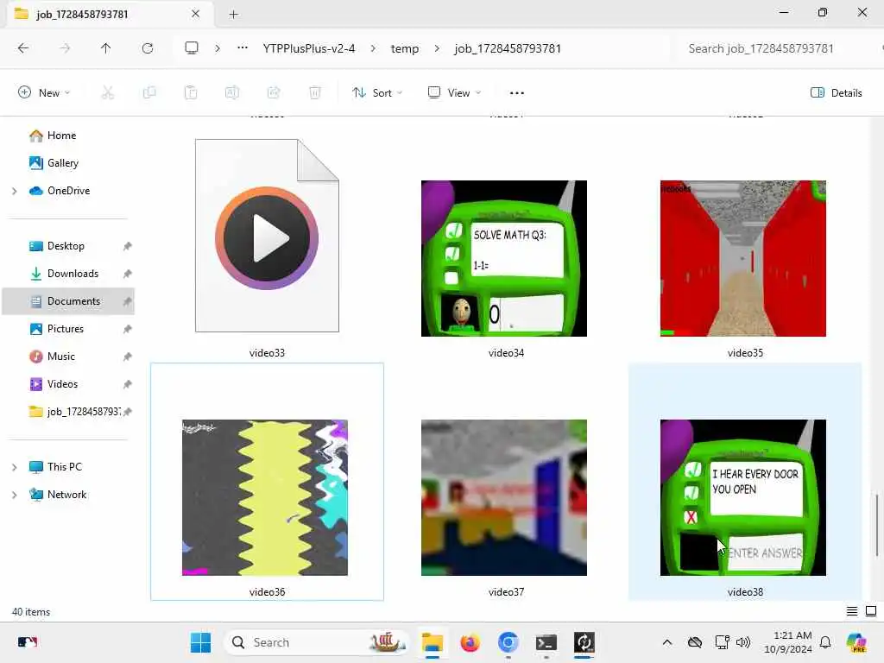This screenshot has width=884, height=663.
Task: Open the YTPPlusPlus-v2-4 breadcrumb folder
Action: tap(309, 48)
